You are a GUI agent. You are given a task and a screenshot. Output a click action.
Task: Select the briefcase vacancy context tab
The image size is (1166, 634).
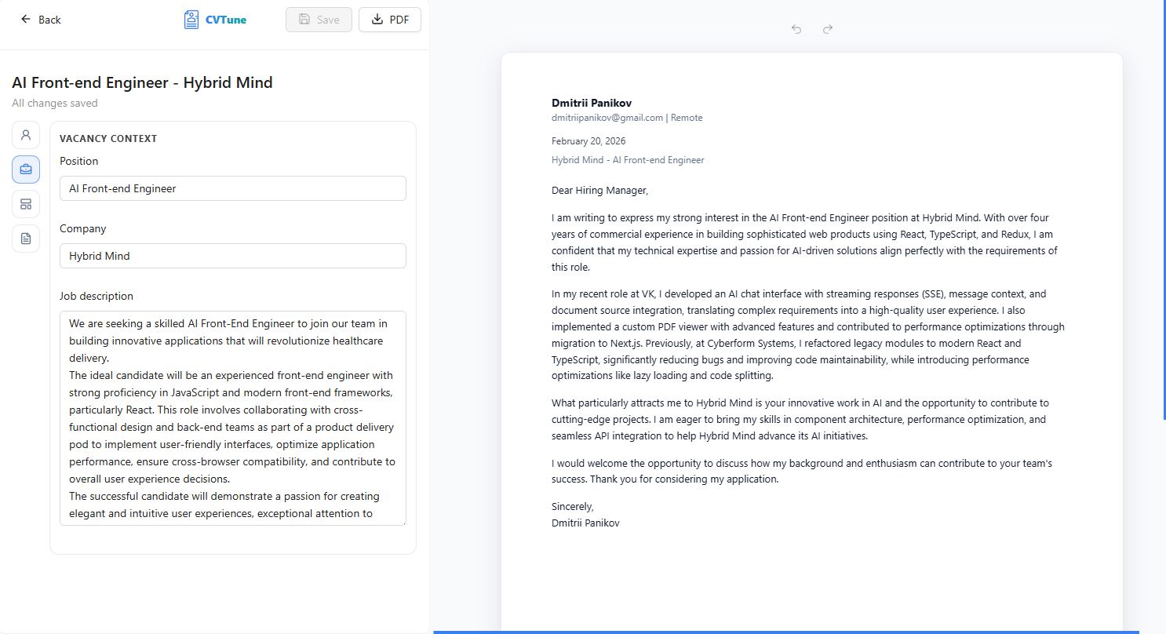(x=26, y=169)
